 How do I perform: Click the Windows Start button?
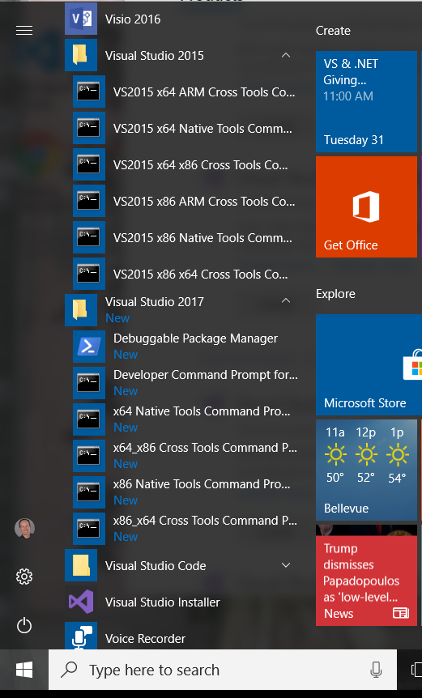[x=24, y=670]
